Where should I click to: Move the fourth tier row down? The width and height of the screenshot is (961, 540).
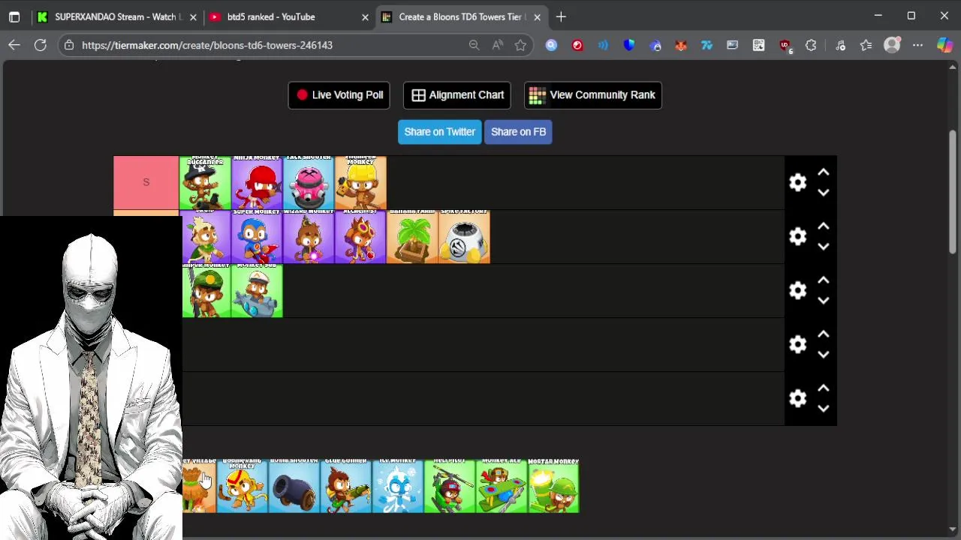tap(823, 355)
